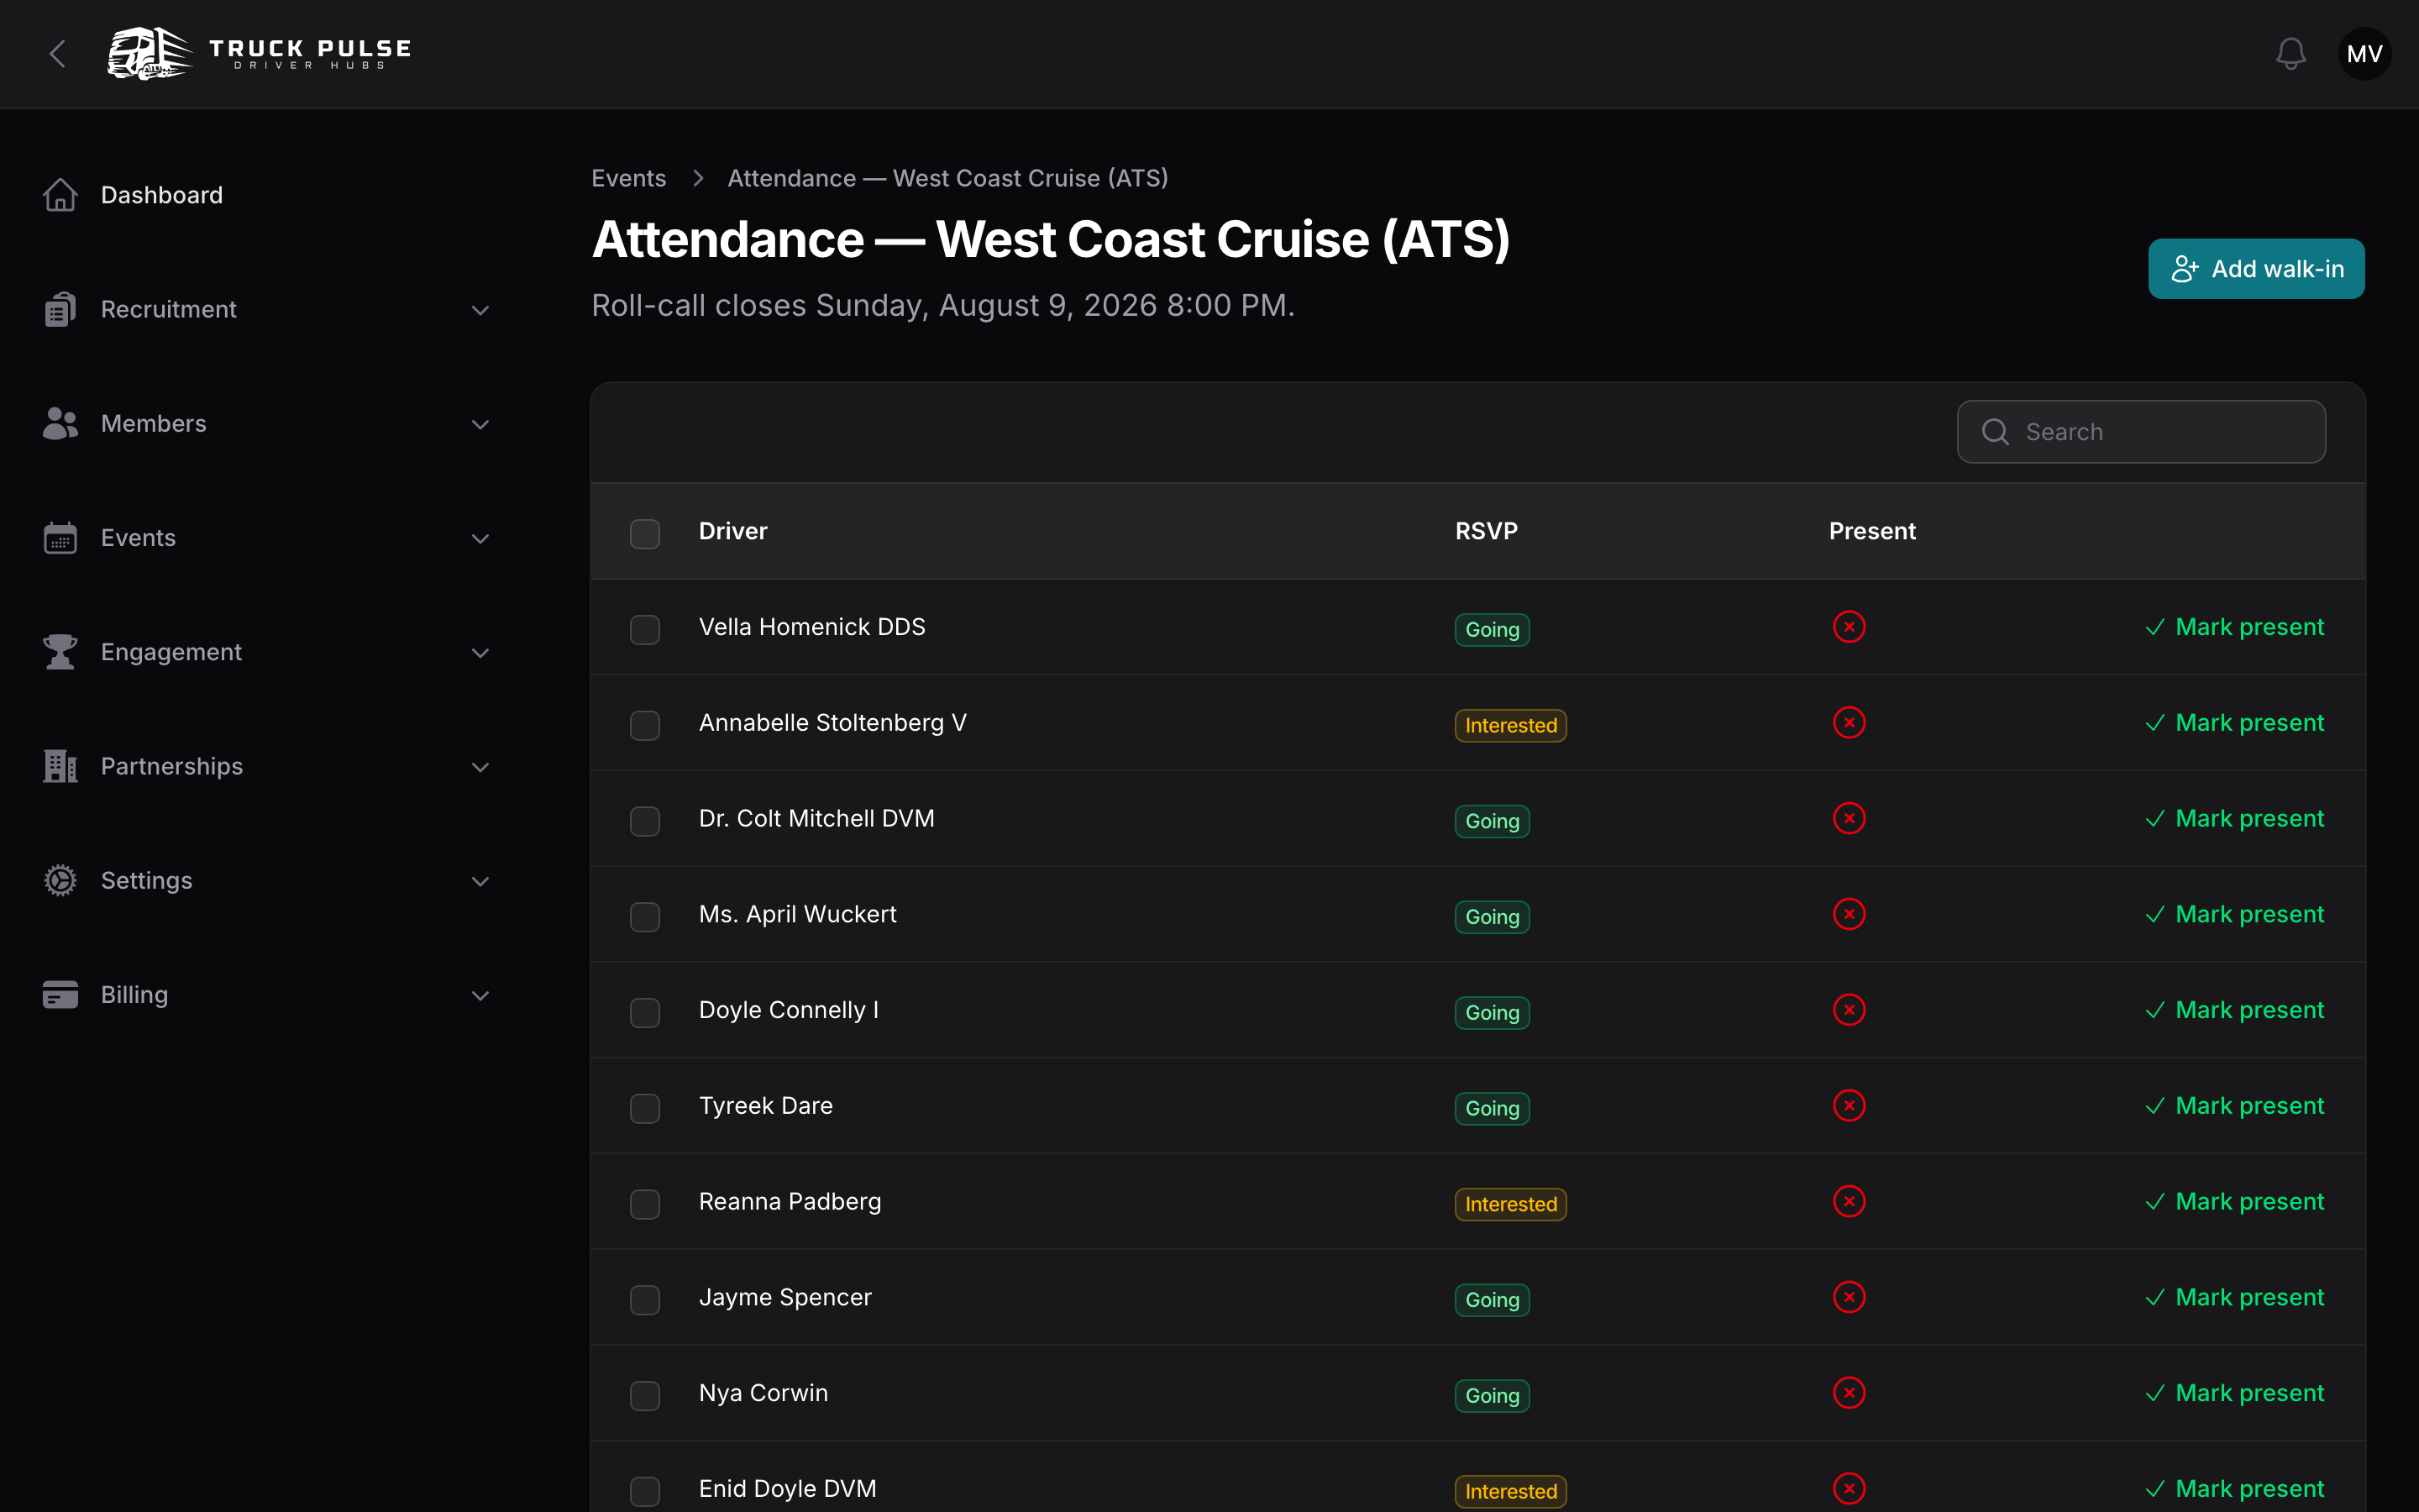Open the notifications bell
The height and width of the screenshot is (1512, 2419).
2290,54
